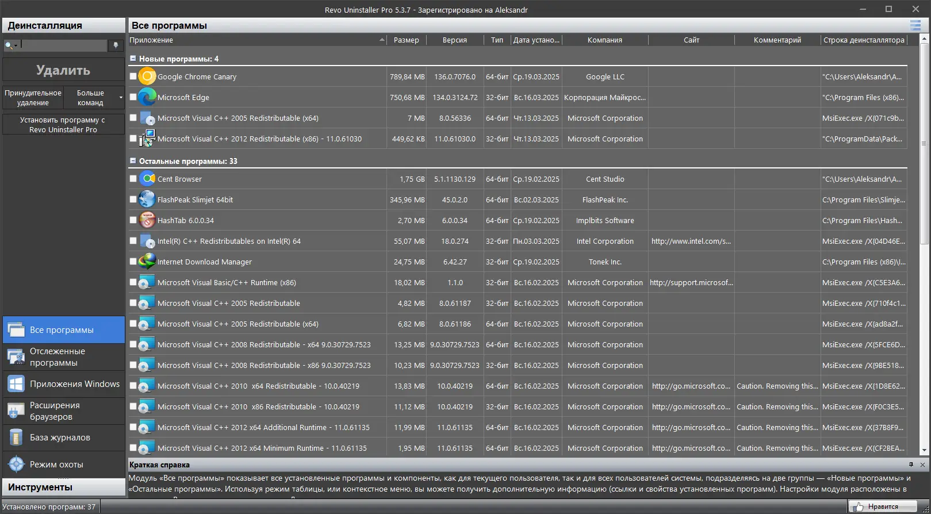Click the All programs sidebar icon
Image resolution: width=931 pixels, height=514 pixels.
coord(16,330)
